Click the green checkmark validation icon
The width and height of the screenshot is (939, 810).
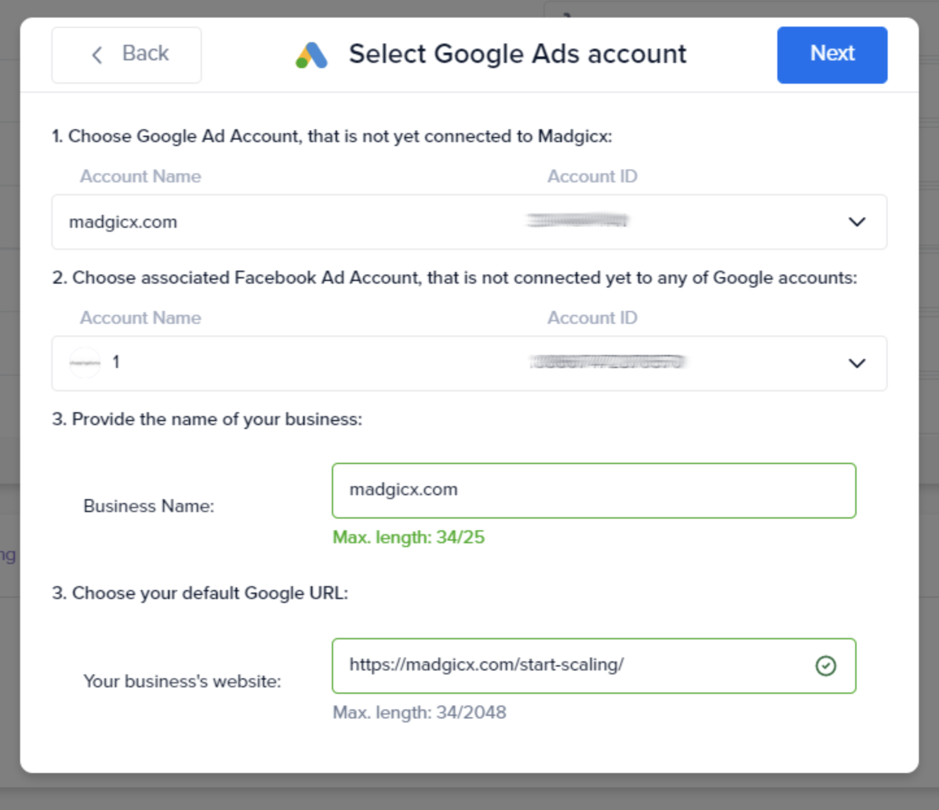(x=825, y=666)
